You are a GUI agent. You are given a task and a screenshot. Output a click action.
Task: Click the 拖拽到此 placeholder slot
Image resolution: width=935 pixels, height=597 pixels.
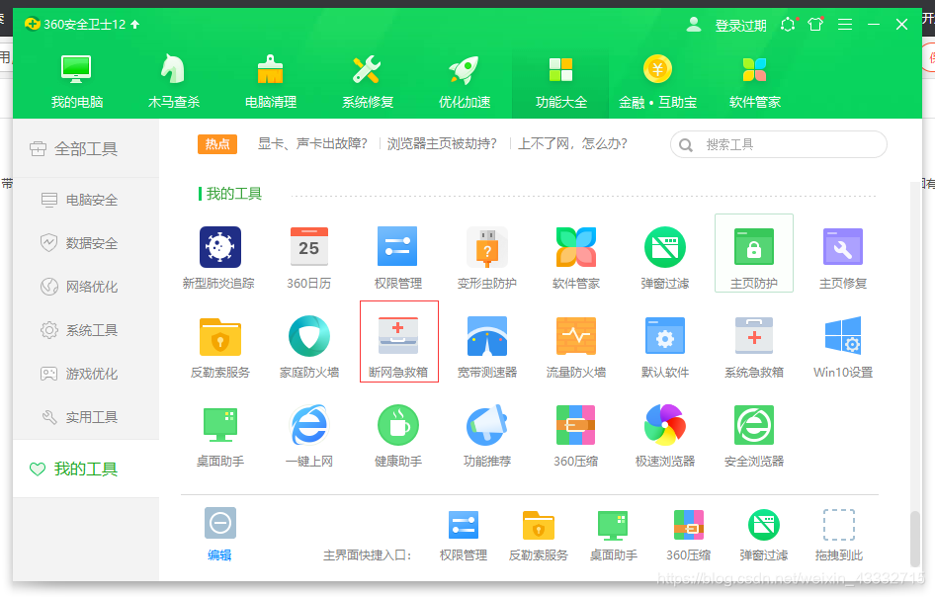(x=838, y=535)
